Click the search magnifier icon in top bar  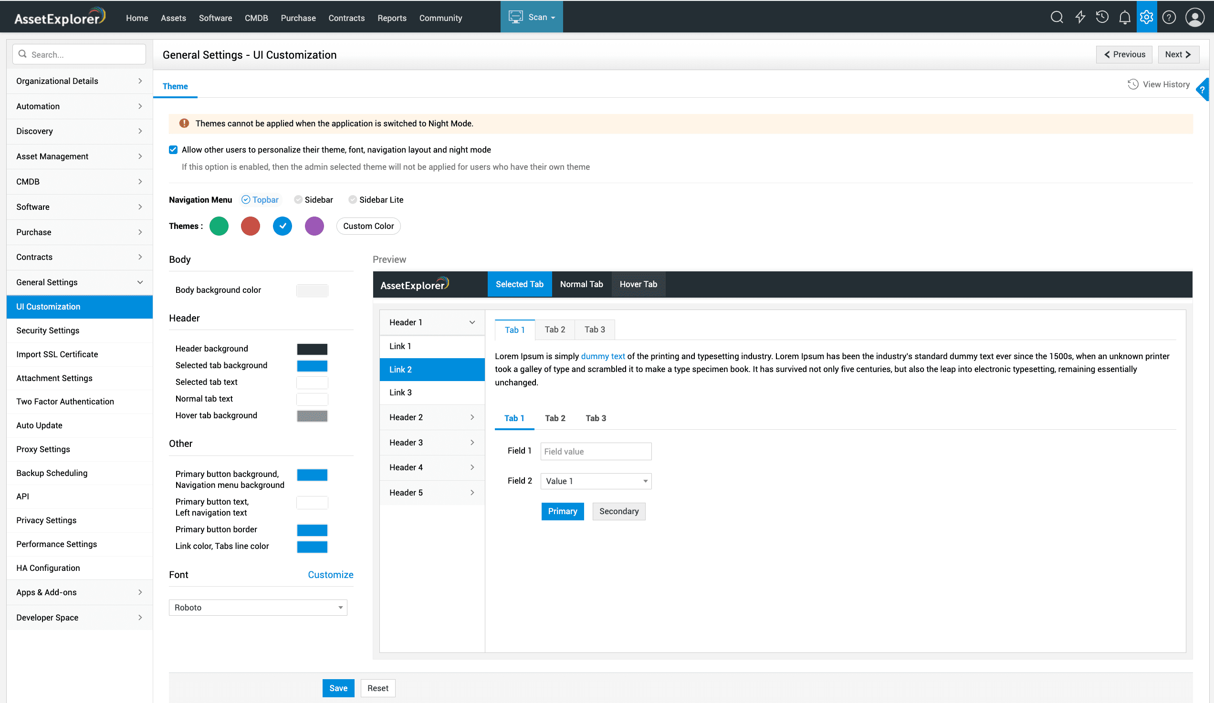tap(1057, 17)
